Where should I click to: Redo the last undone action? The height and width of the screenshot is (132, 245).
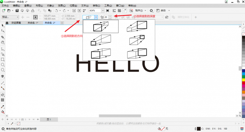[x=64, y=10]
